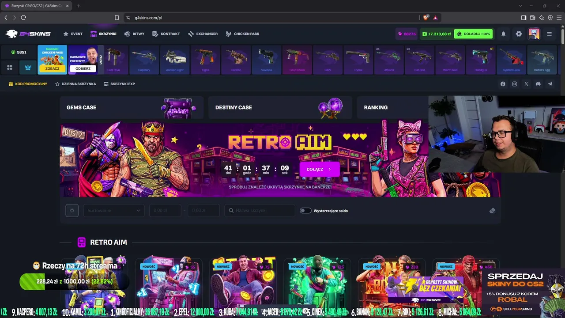
Task: Click Odbierz on the free gifts promo
Action: (83, 68)
